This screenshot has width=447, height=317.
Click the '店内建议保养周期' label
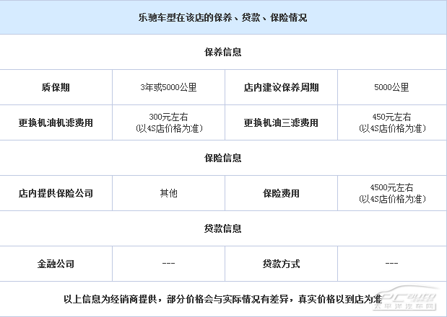click(281, 87)
